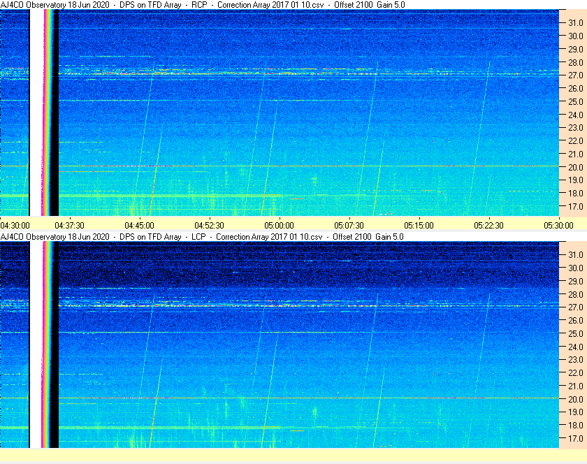Click 29.0 on the LCP frequency axis

point(576,281)
